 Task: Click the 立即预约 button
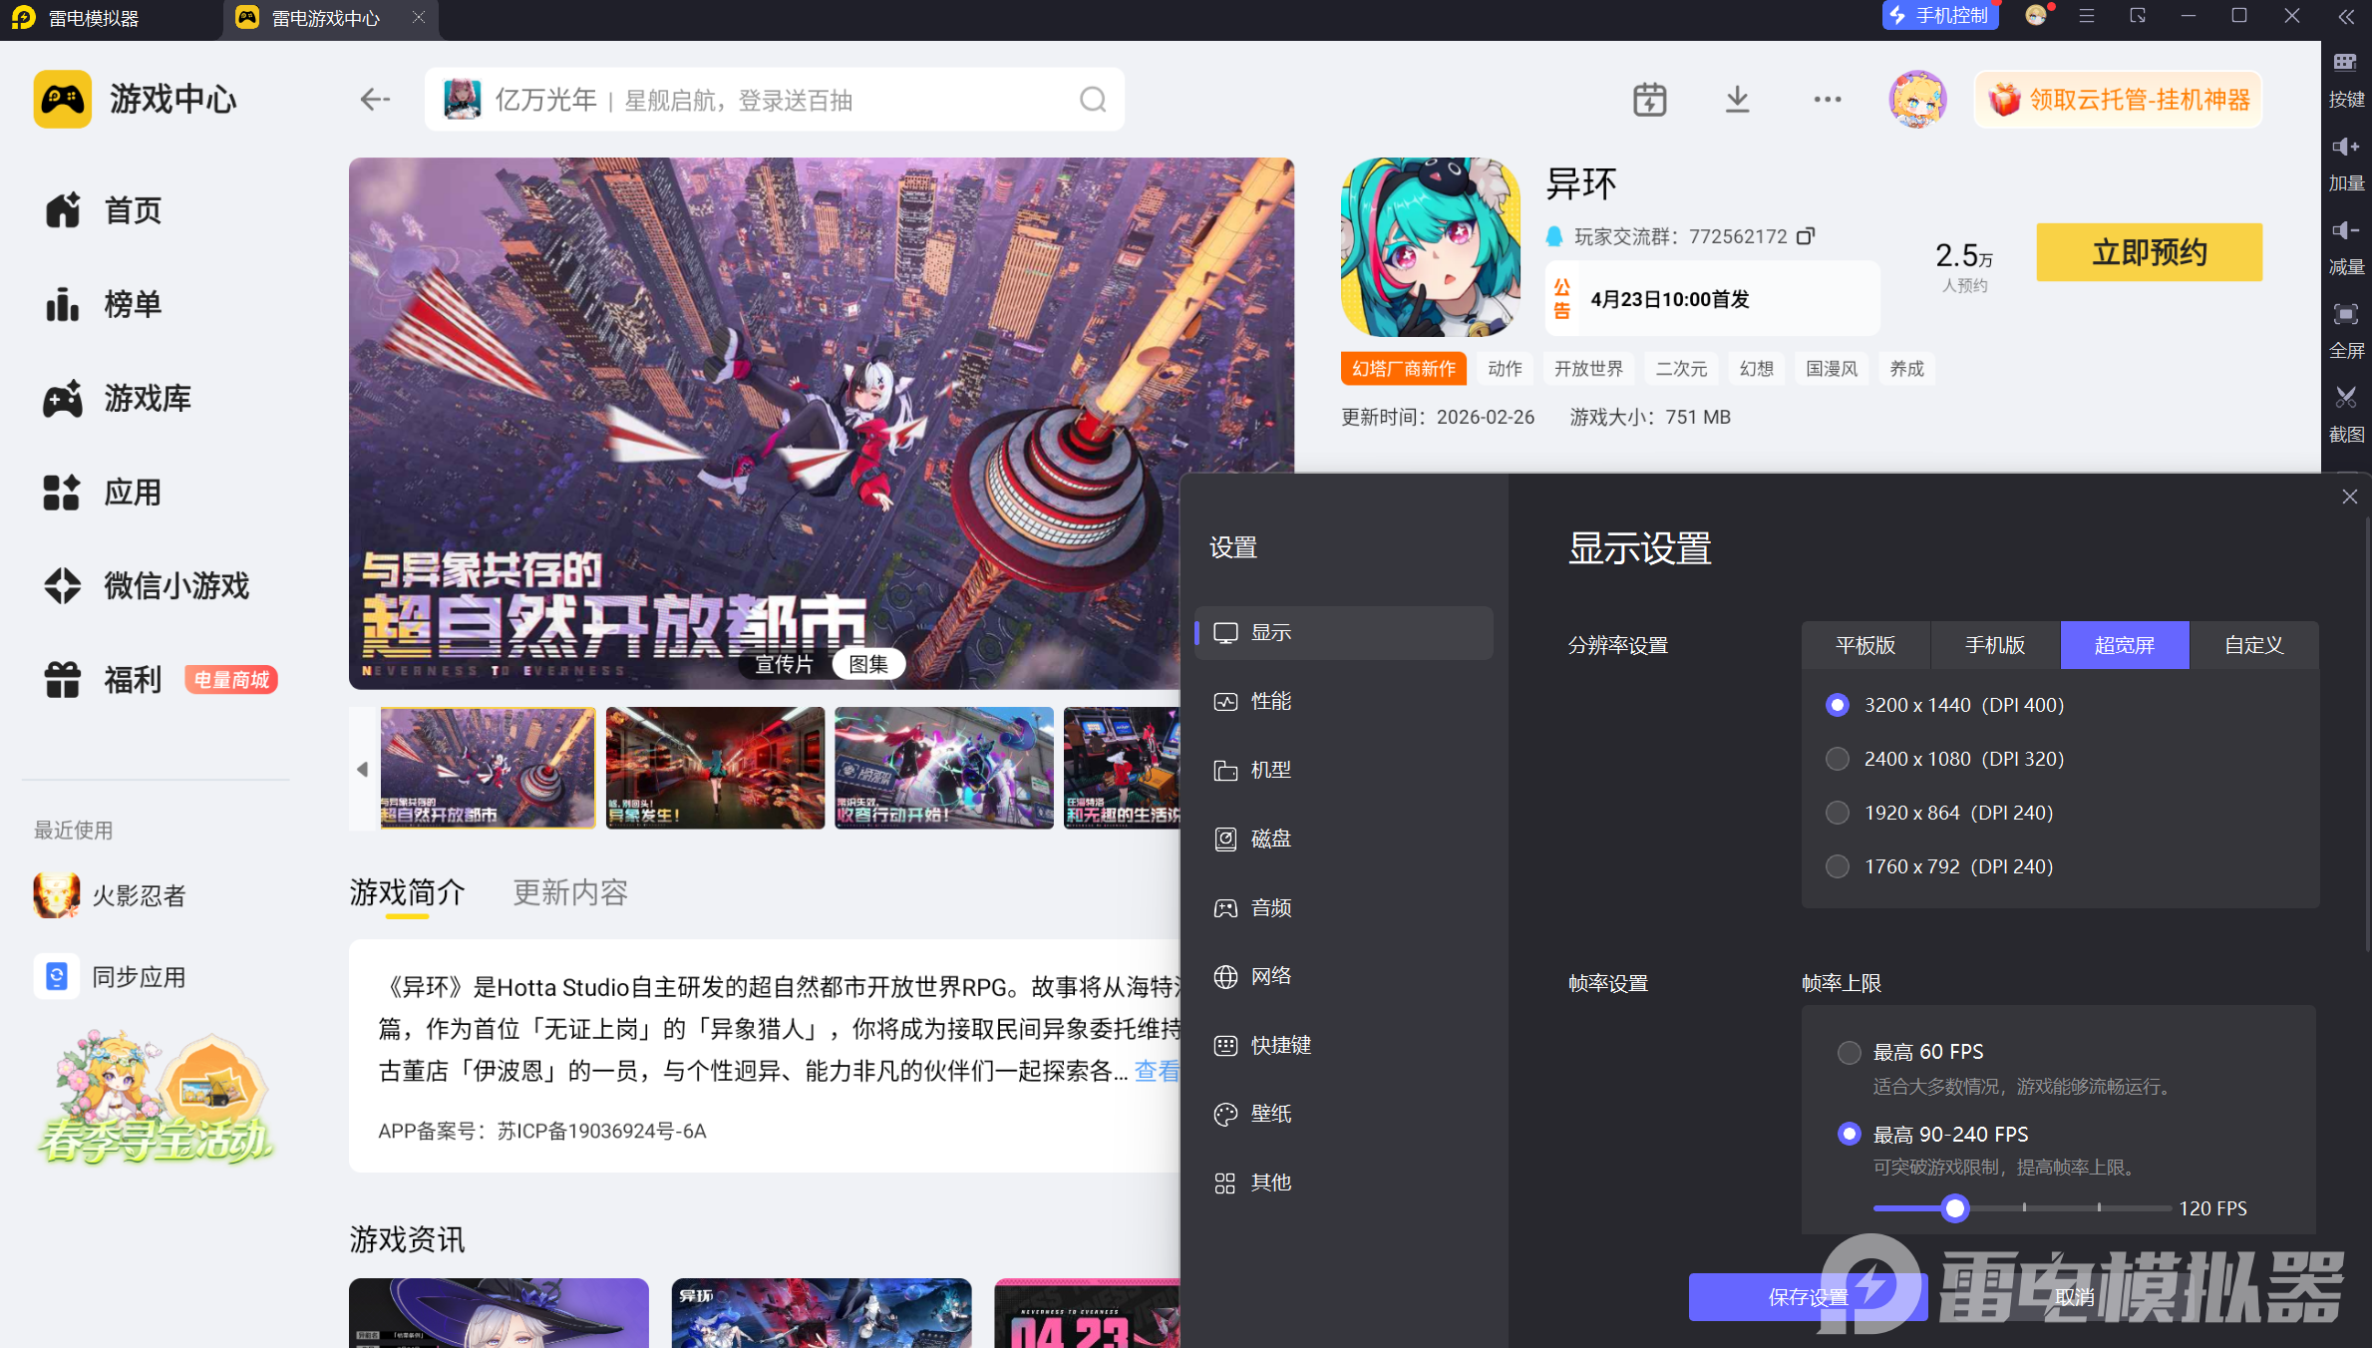pos(2149,252)
